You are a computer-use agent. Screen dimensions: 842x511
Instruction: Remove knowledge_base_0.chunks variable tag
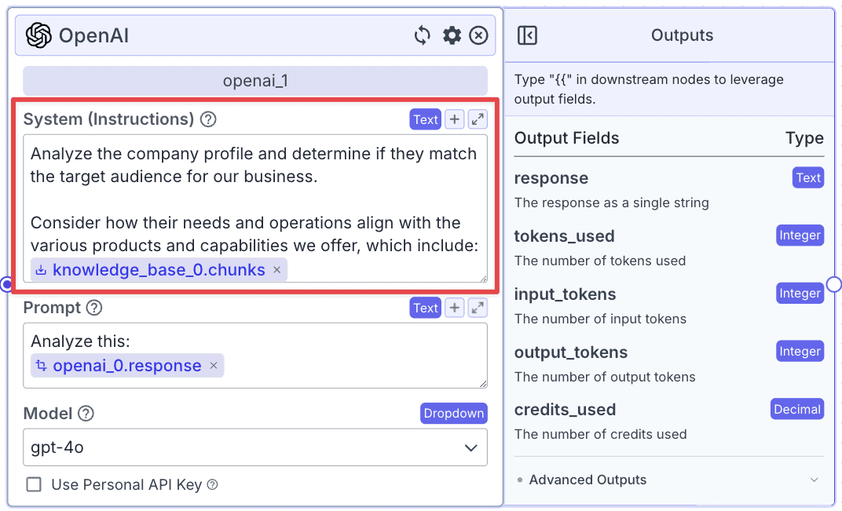pos(277,269)
